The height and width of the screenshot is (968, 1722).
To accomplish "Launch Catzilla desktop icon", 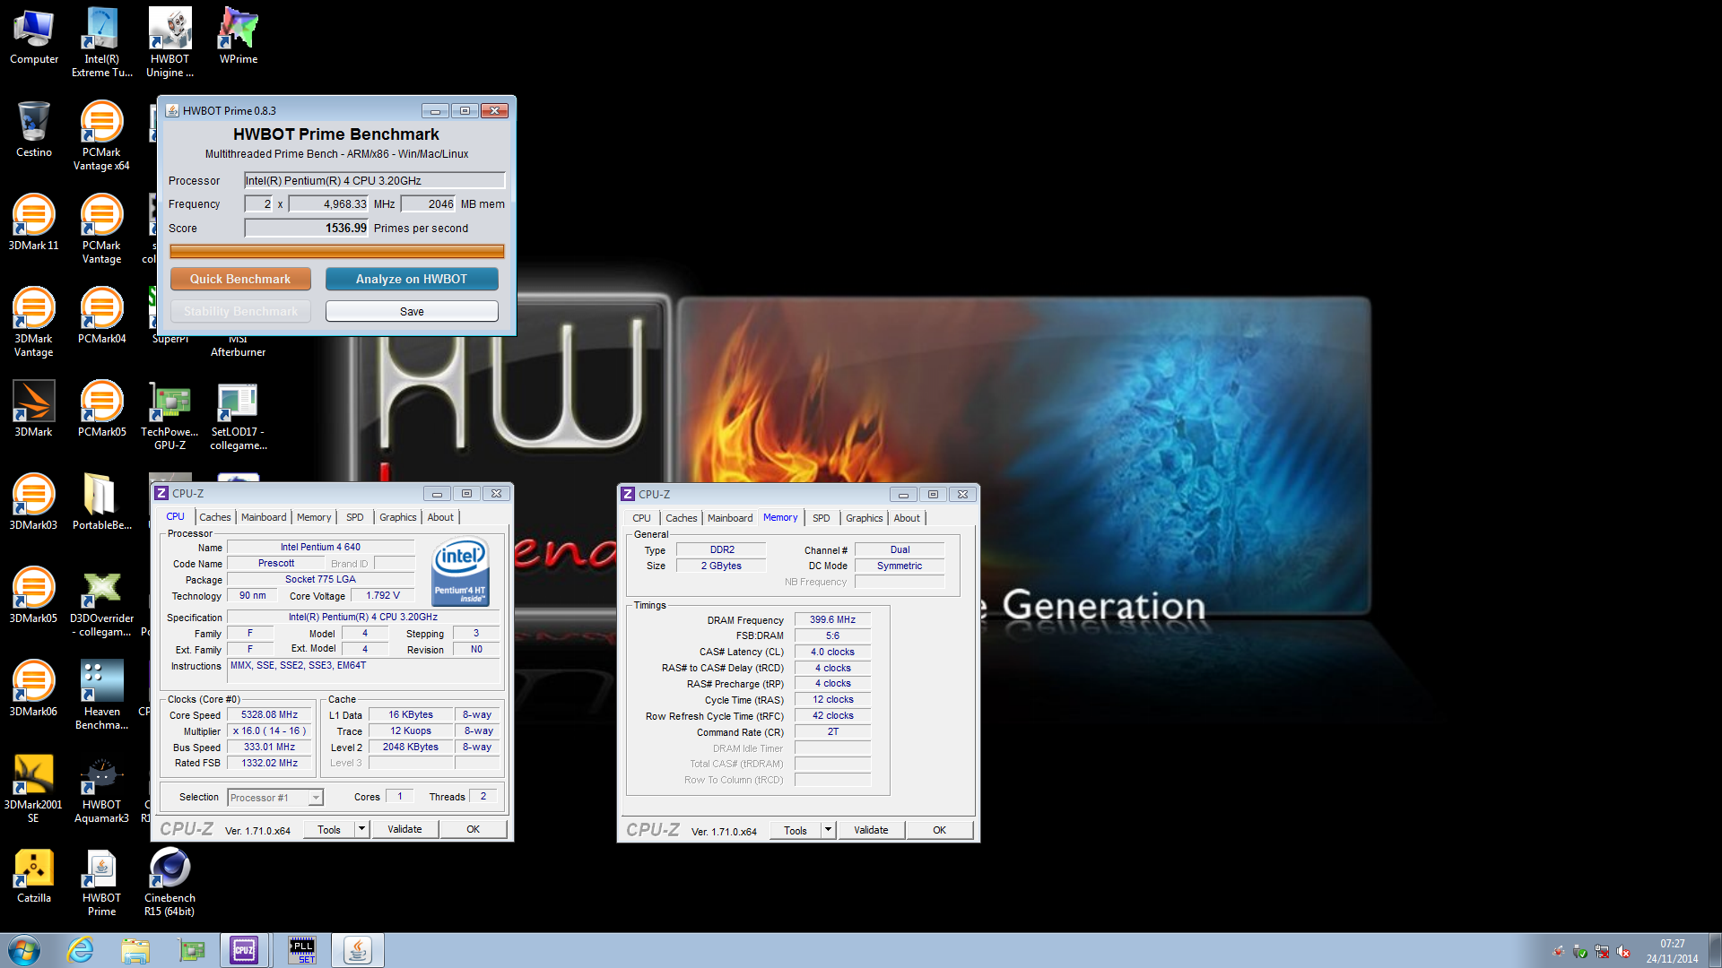I will coord(34,877).
